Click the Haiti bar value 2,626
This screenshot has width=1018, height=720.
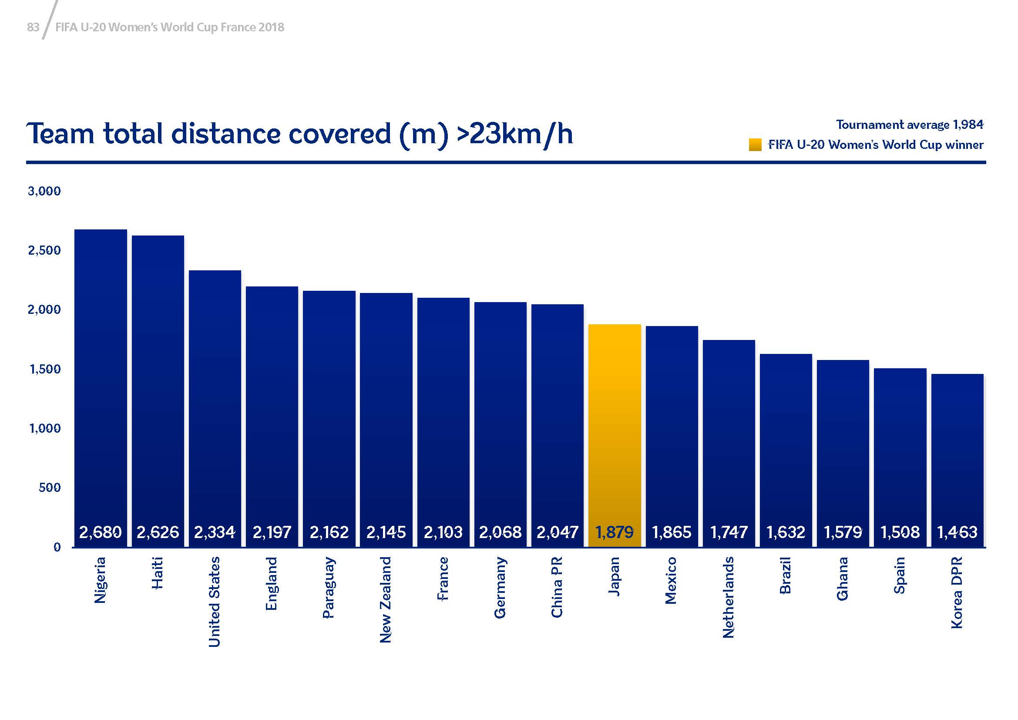158,532
